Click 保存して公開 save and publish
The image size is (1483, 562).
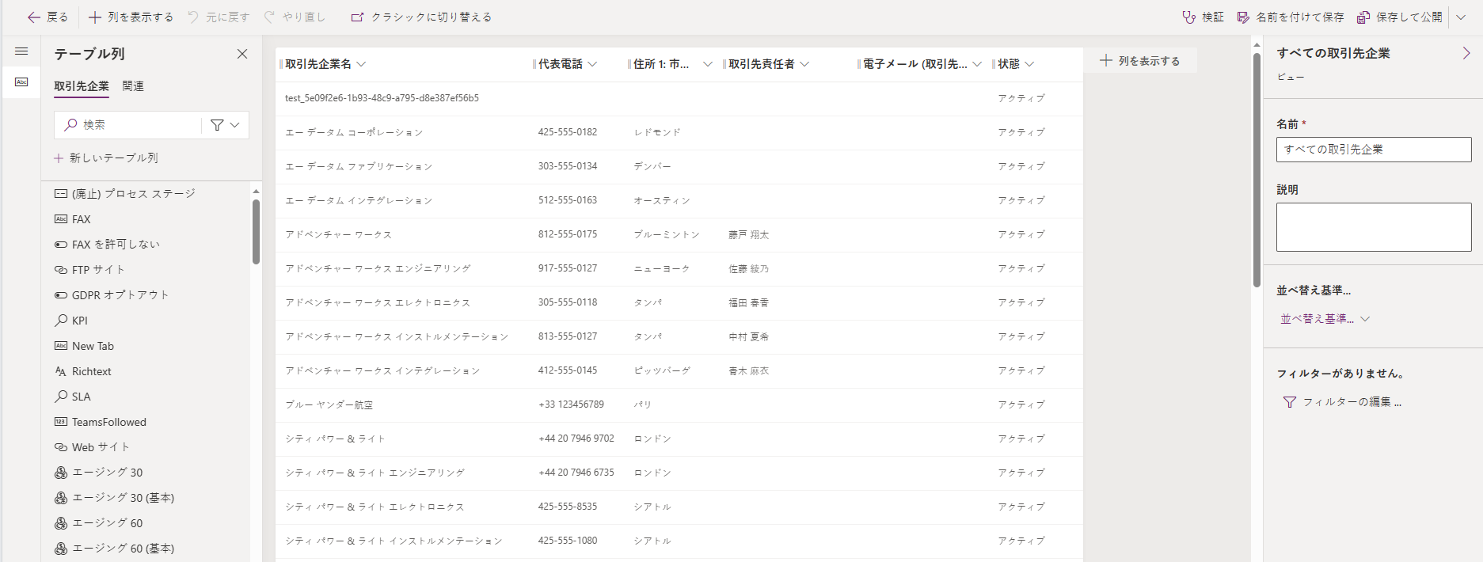tap(1400, 17)
